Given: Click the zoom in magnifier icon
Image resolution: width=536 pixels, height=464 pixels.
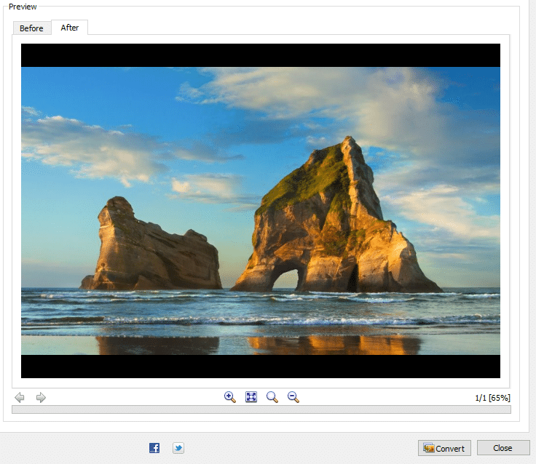Looking at the screenshot, I should (230, 397).
